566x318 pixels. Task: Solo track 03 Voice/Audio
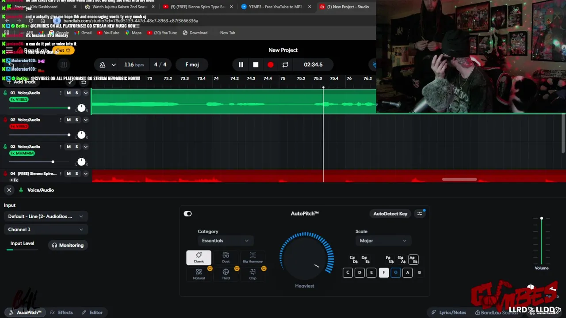coord(76,147)
